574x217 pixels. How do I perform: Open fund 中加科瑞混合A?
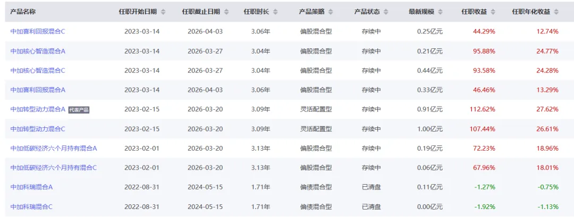(32, 187)
